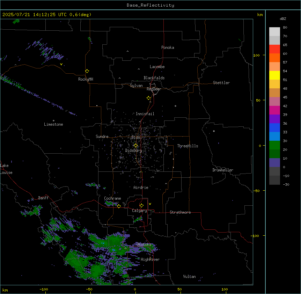Screen dimensions: 301x294
Task: Click the Ponoka city label
Action: point(168,47)
